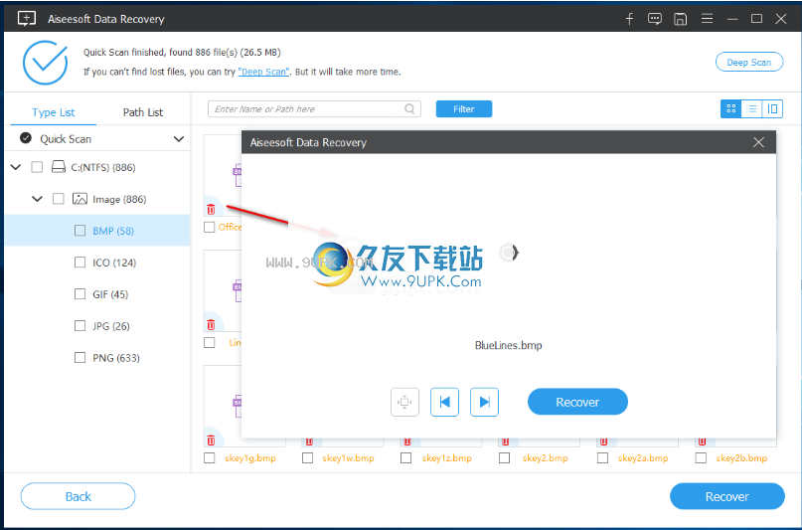The image size is (802, 530).
Task: Go to next image in preview
Action: 484,402
